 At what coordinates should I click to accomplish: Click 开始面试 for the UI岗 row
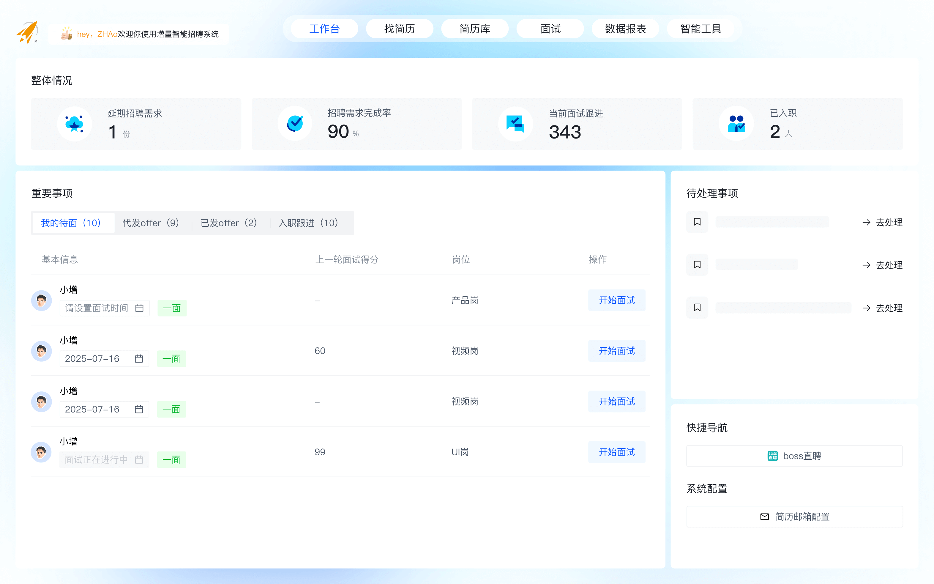pyautogui.click(x=616, y=452)
